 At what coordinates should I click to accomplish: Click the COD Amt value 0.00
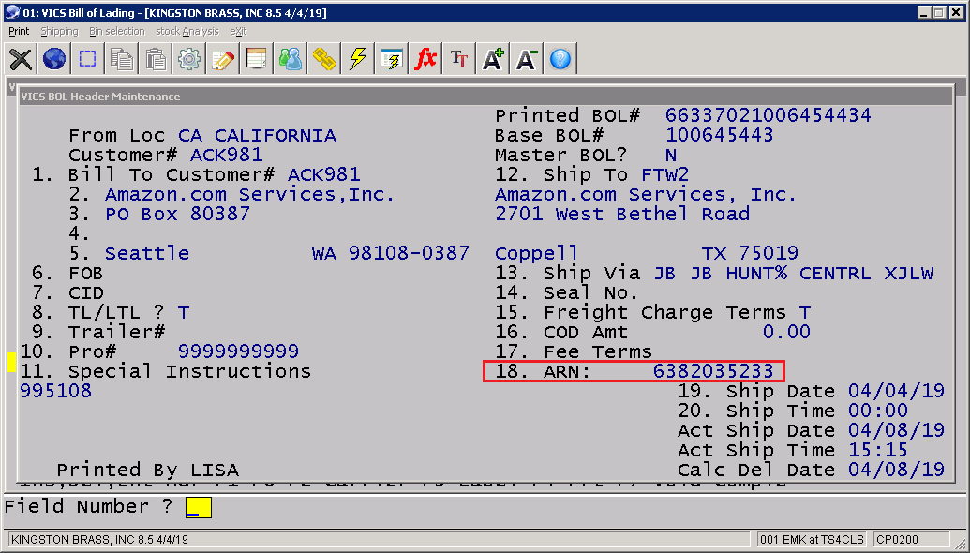pyautogui.click(x=786, y=332)
